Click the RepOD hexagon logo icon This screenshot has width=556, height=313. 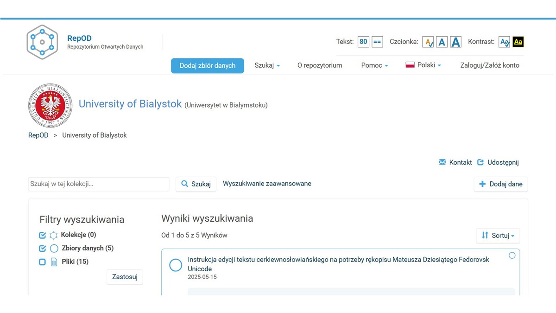42,42
